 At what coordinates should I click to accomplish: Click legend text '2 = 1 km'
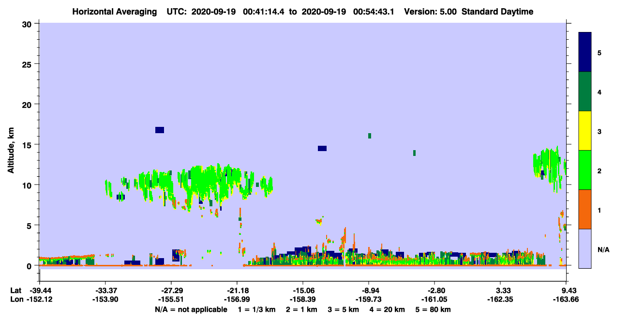301,309
